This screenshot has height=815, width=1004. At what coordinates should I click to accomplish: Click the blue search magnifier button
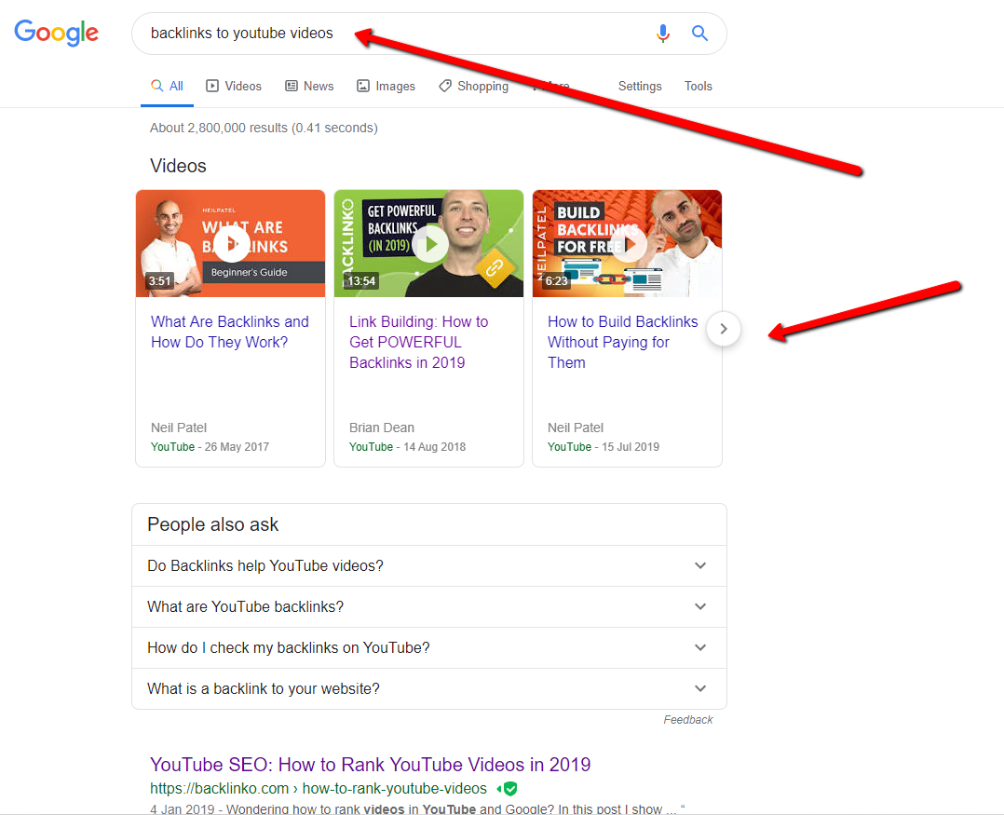pyautogui.click(x=699, y=34)
